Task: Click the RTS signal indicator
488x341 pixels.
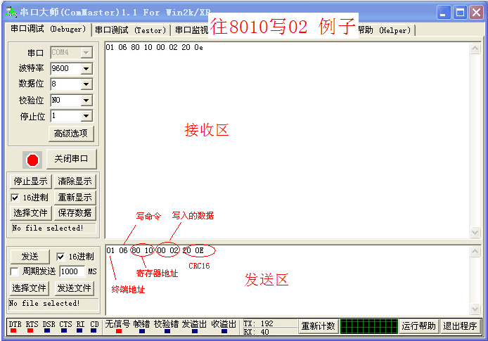Action: point(32,326)
